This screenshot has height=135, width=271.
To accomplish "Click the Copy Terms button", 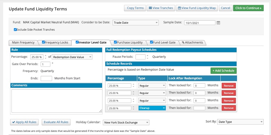I will coord(135,8).
